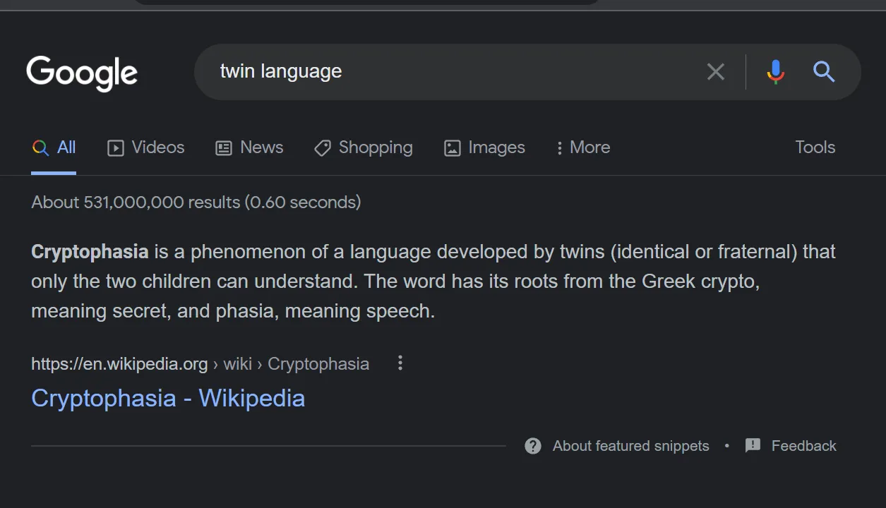Click the About featured snippets link
886x508 pixels.
coord(630,446)
